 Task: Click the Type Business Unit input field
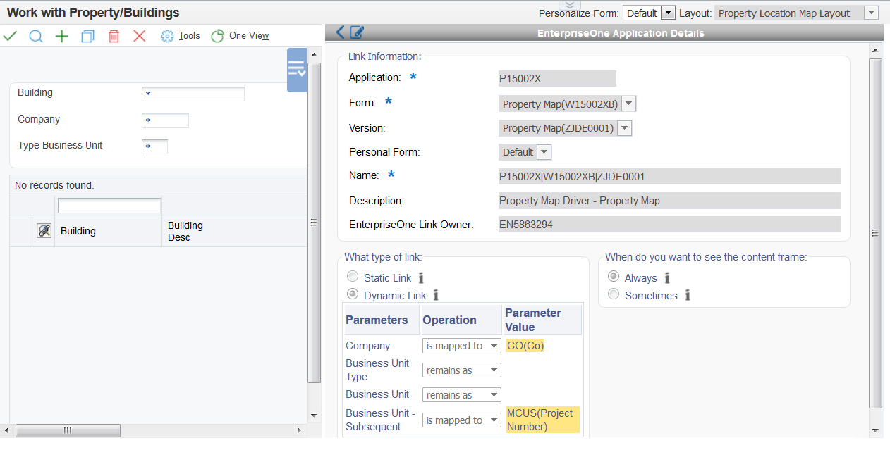(x=154, y=146)
